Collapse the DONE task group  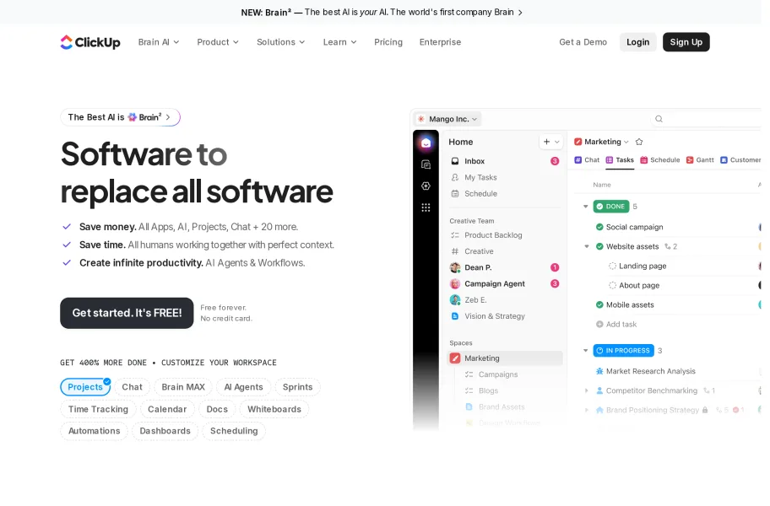pos(585,207)
